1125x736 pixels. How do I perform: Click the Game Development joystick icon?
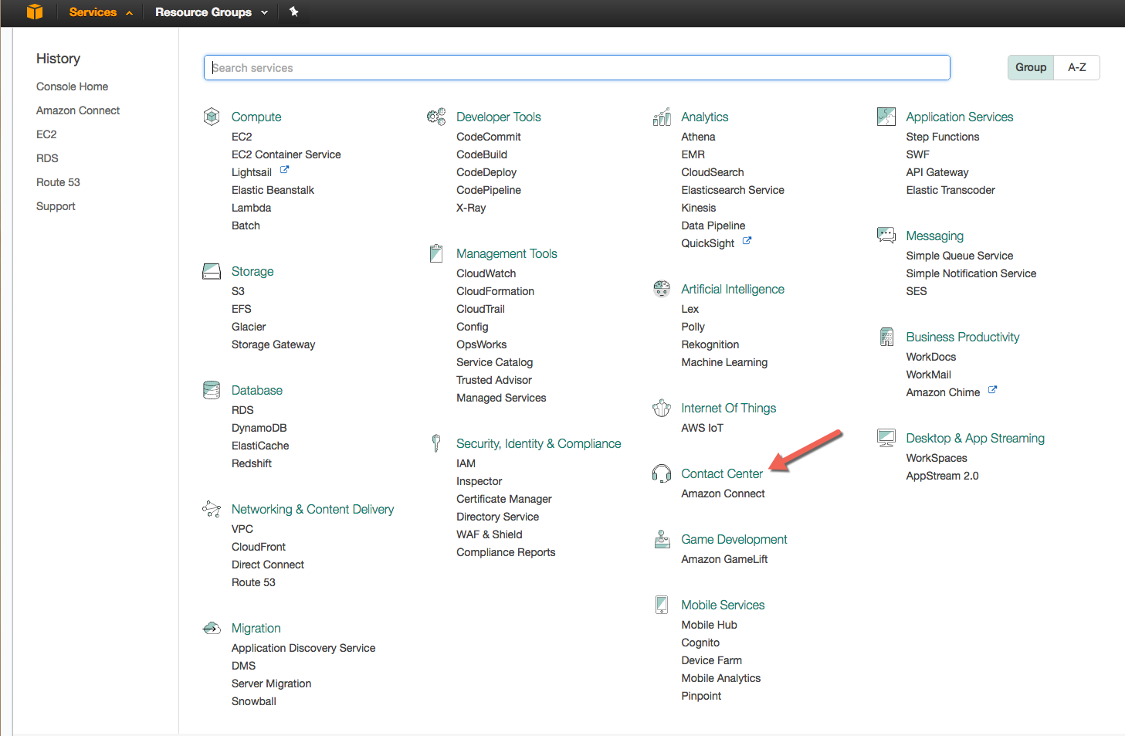pos(662,539)
